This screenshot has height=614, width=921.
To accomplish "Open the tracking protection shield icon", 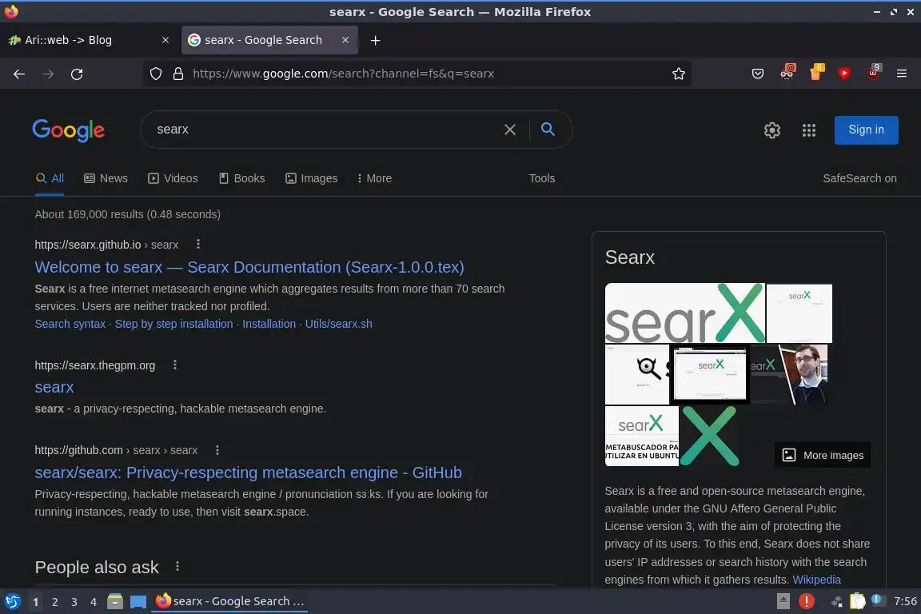I will click(156, 74).
